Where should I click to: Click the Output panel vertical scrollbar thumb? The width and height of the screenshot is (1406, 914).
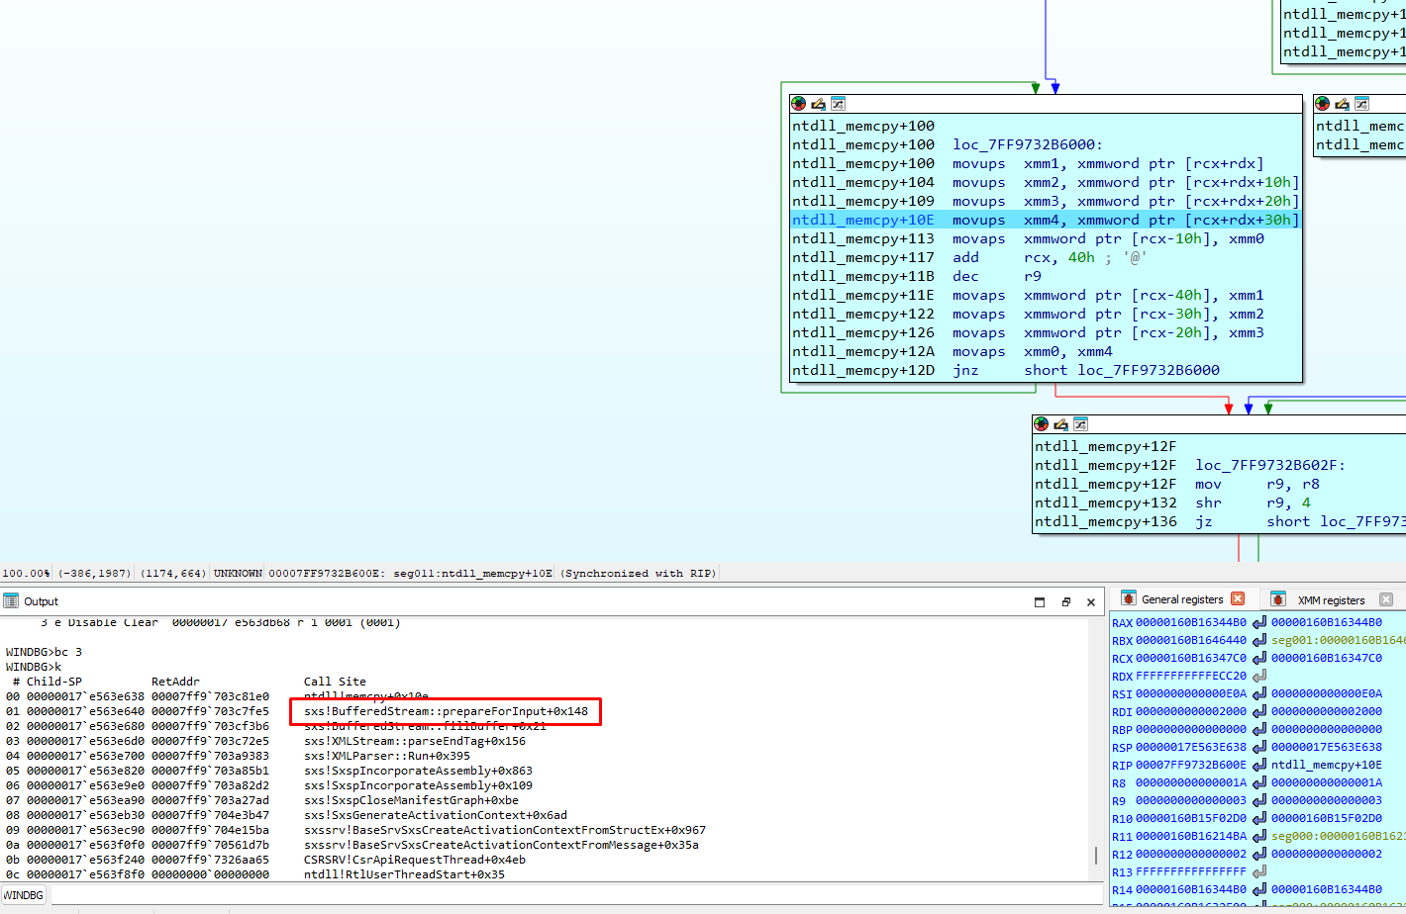click(1095, 856)
